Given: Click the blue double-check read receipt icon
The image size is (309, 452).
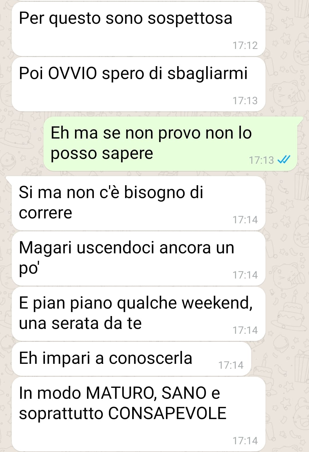Looking at the screenshot, I should pyautogui.click(x=284, y=159).
